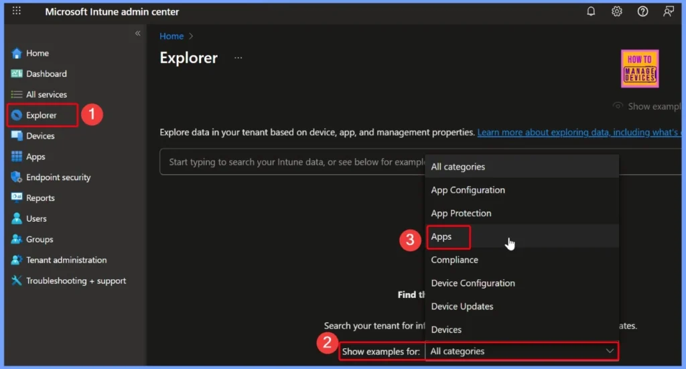Screen dimensions: 686x369
Task: Open the help question mark icon
Action: 642,11
